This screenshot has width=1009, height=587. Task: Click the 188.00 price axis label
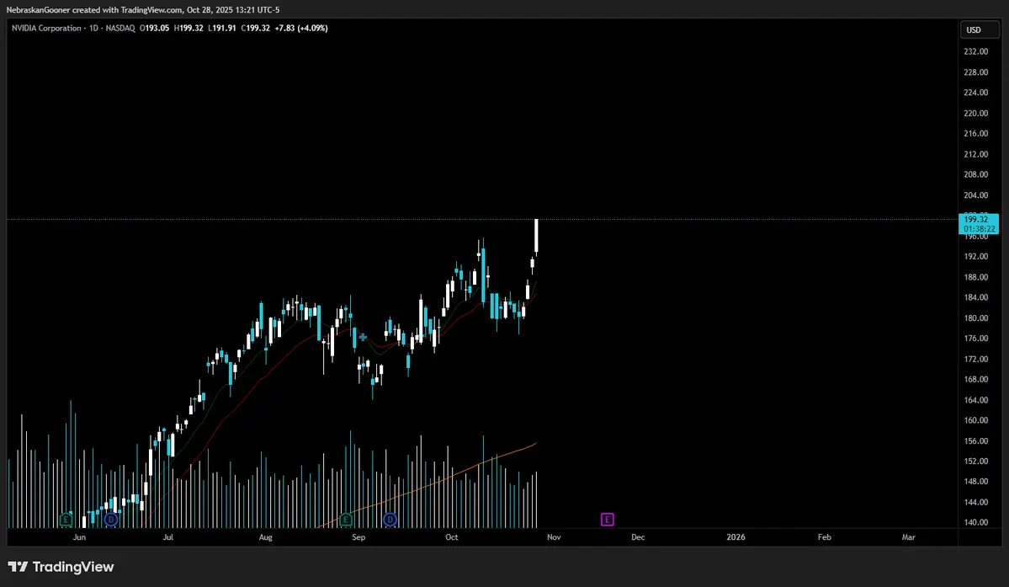click(975, 277)
